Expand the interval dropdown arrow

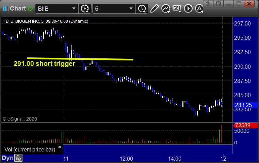[131, 8]
